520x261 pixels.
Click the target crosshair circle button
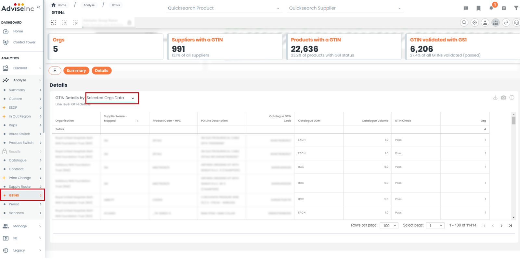click(x=474, y=22)
